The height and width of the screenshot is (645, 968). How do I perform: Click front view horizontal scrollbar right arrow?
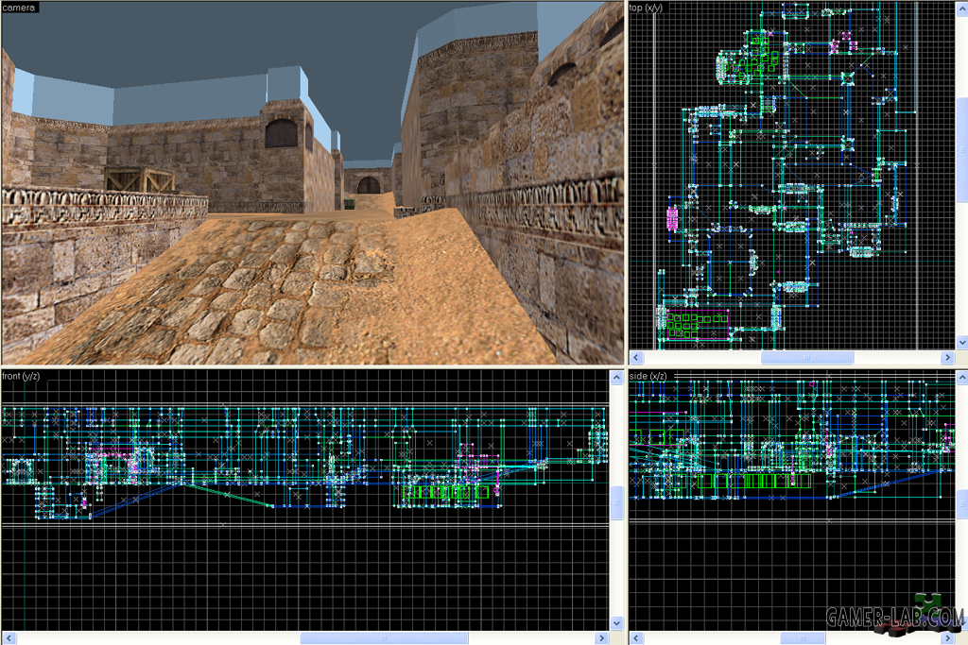pyautogui.click(x=602, y=638)
